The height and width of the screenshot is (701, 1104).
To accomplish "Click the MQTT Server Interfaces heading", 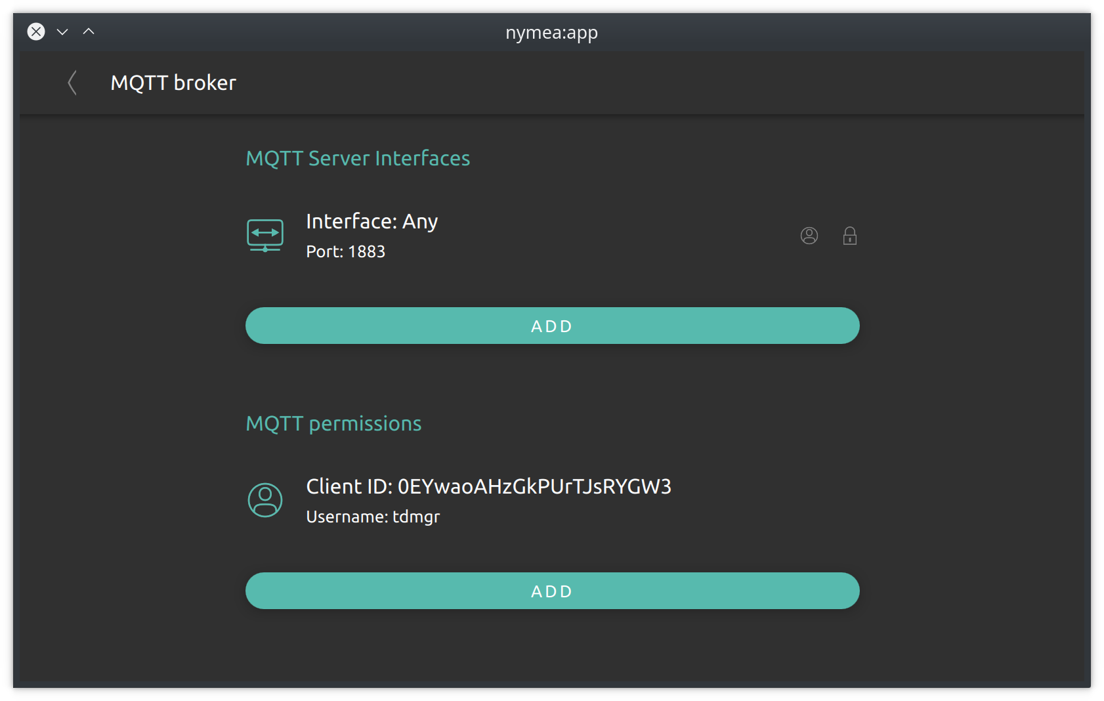I will [358, 158].
